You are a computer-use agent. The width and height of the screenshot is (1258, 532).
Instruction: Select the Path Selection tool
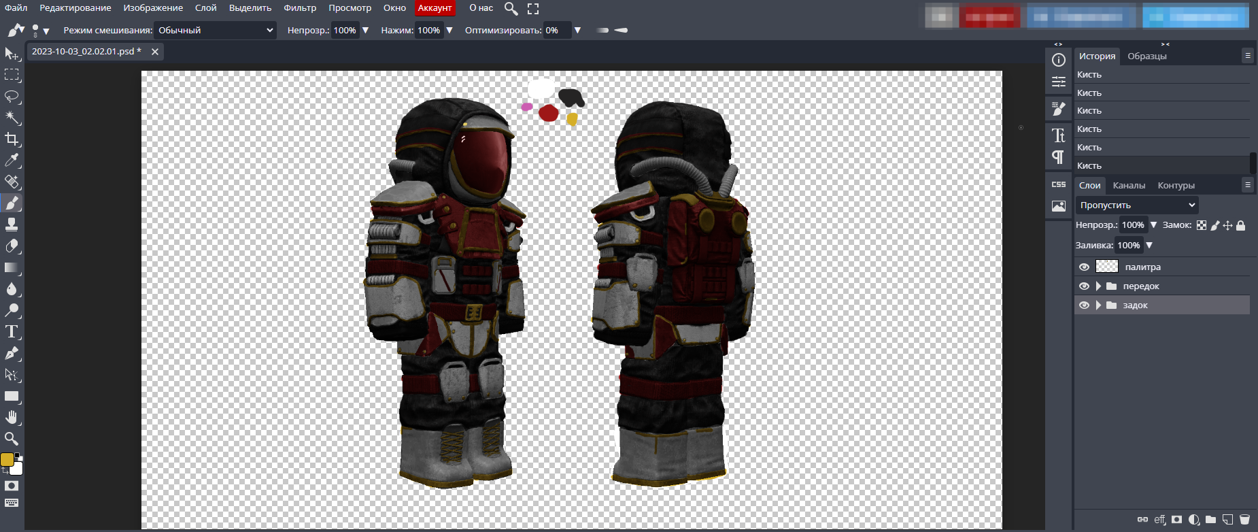(x=12, y=375)
